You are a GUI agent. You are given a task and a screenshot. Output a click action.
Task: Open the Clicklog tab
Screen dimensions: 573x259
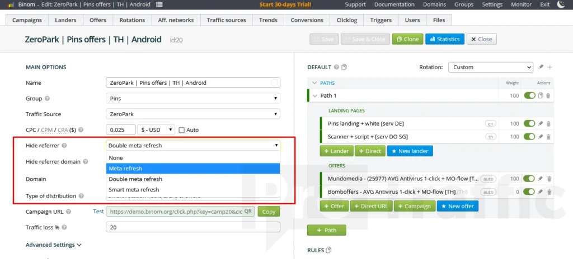click(347, 20)
